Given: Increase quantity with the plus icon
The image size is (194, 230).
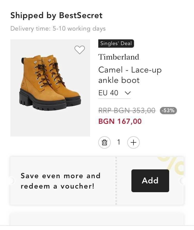Looking at the screenshot, I should tap(133, 142).
